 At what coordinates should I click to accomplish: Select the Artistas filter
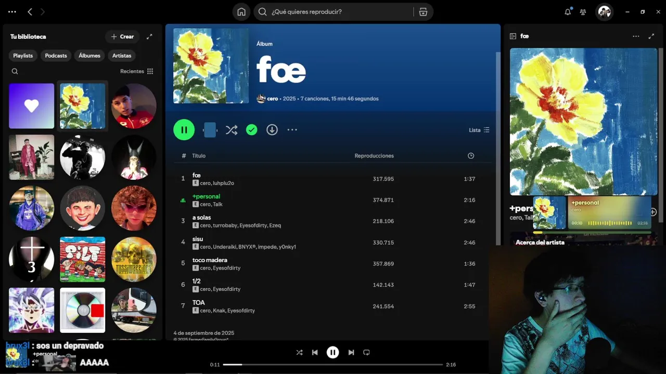pos(122,56)
